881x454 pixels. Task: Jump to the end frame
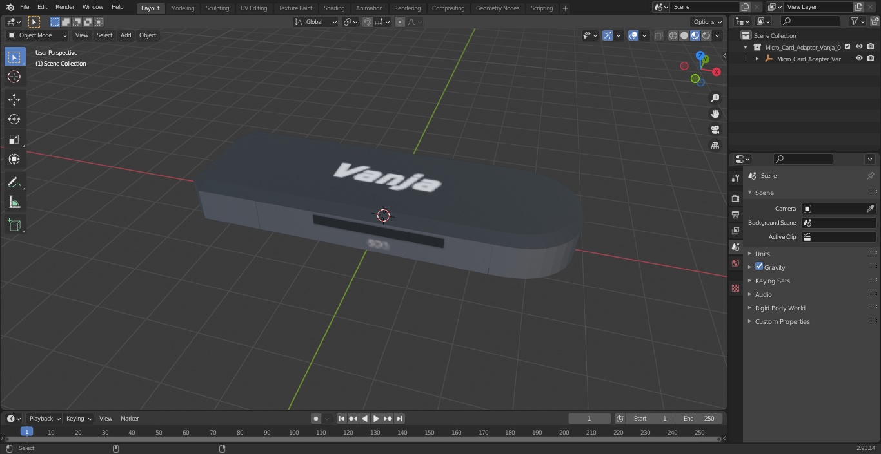[399, 419]
